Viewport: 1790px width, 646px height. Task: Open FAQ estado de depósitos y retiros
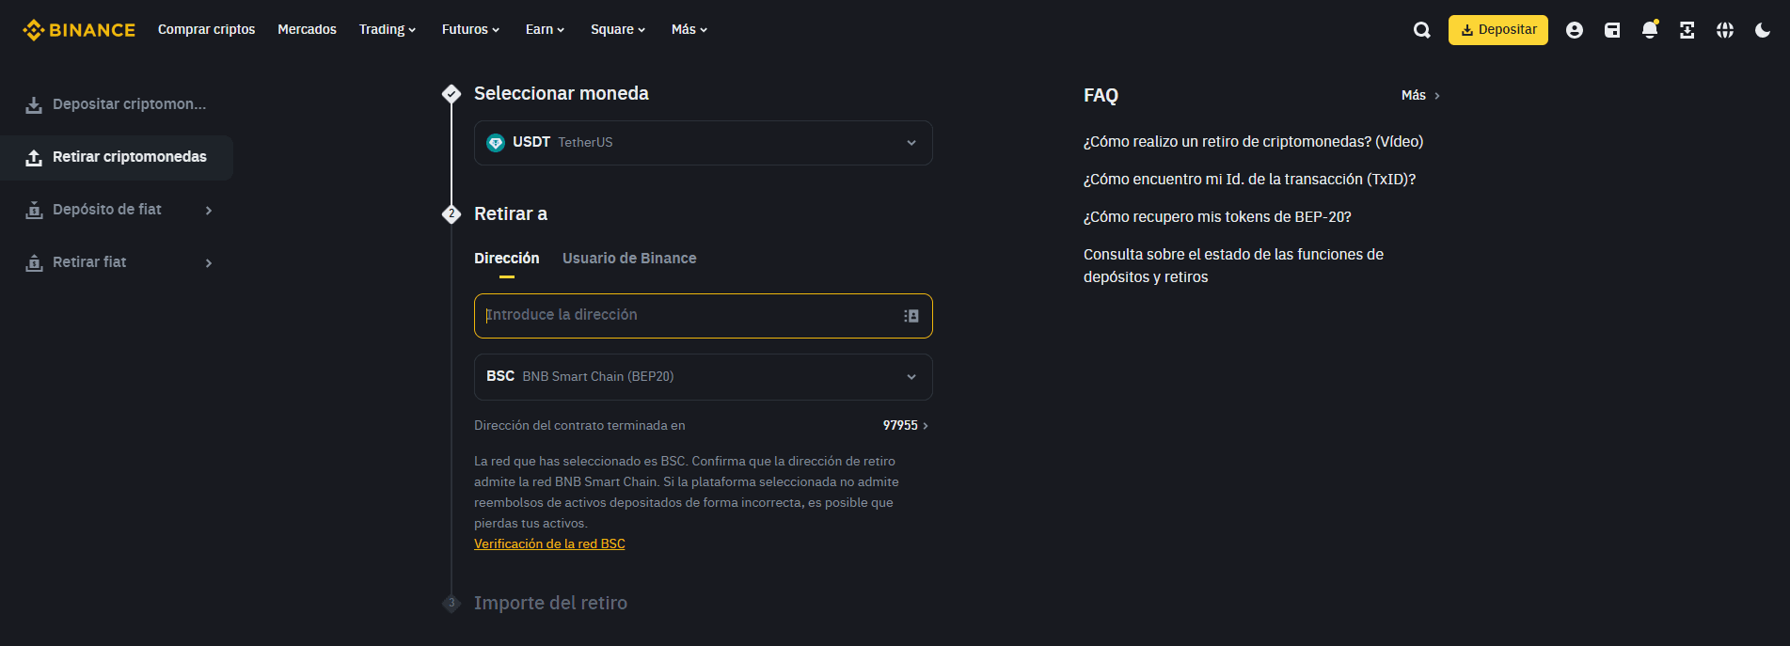1233,266
